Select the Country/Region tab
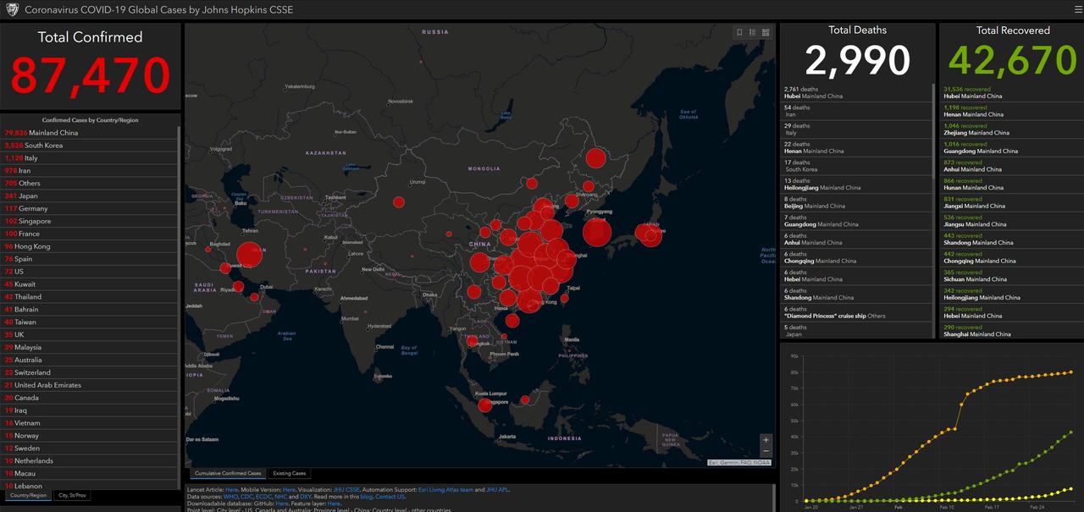The width and height of the screenshot is (1084, 512). coord(28,495)
